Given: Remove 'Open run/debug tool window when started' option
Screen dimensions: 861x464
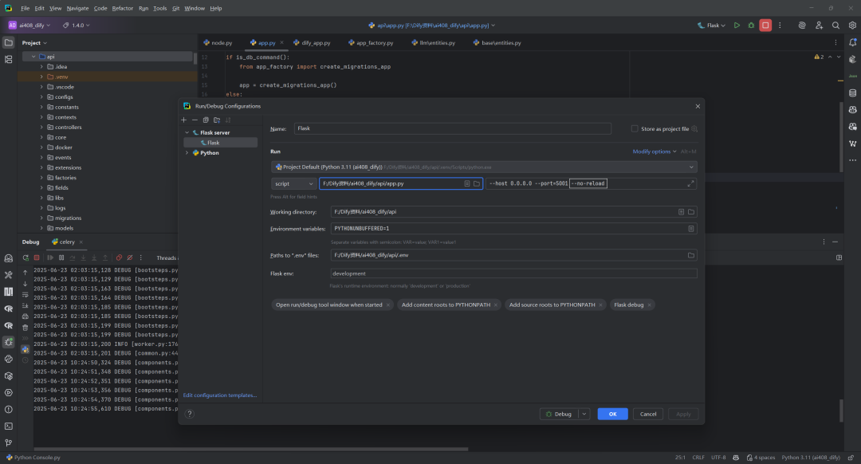Looking at the screenshot, I should [x=387, y=305].
